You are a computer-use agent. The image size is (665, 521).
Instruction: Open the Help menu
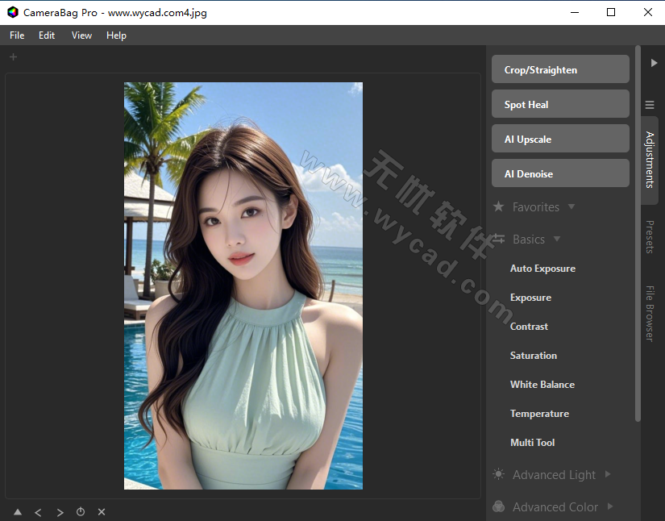click(x=116, y=35)
